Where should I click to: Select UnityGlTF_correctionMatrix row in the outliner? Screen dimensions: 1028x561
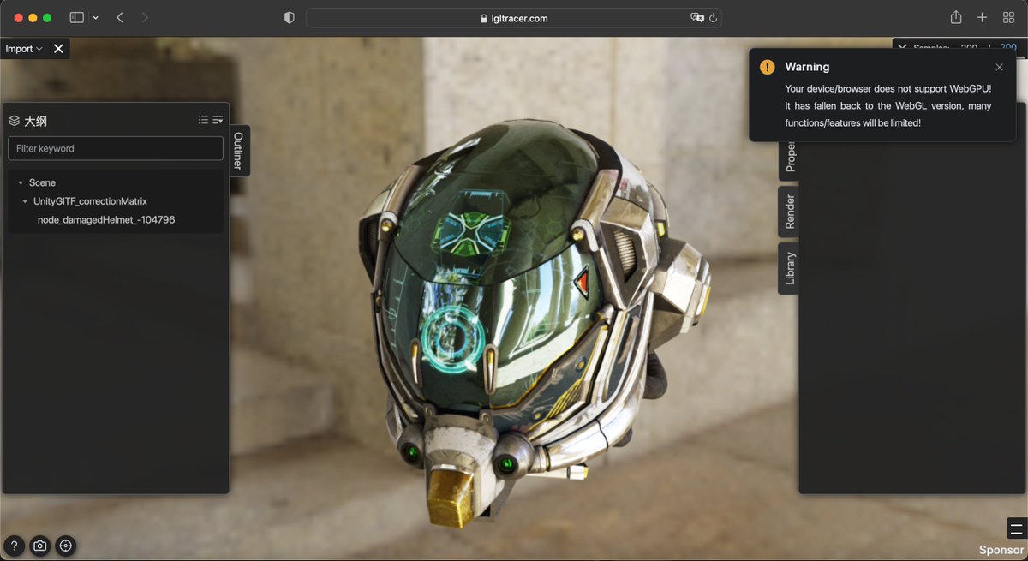116,201
